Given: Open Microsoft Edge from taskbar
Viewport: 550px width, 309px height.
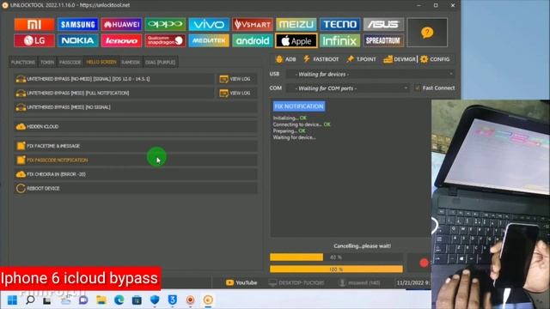Looking at the screenshot, I should (x=119, y=300).
